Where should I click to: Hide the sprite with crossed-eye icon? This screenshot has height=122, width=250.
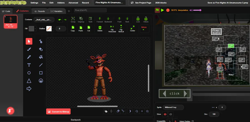pyautogui.click(x=171, y=114)
